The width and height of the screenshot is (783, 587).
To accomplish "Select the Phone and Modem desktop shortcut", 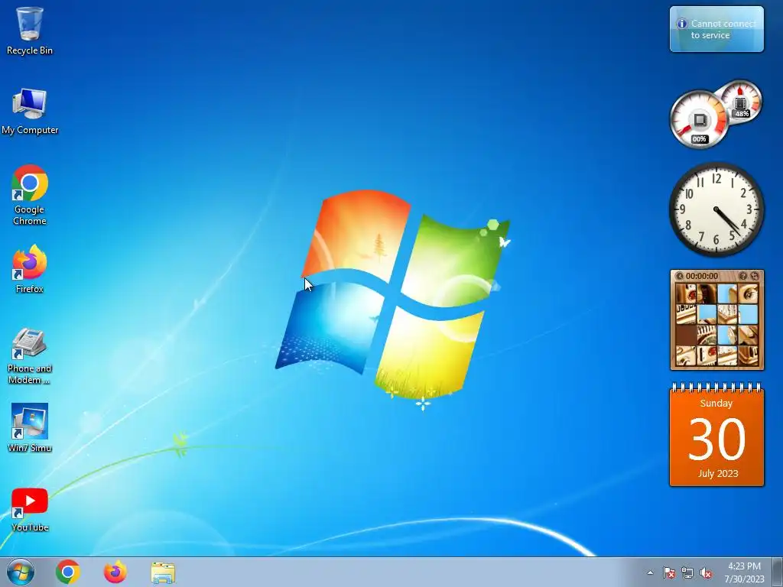I will coord(30,356).
